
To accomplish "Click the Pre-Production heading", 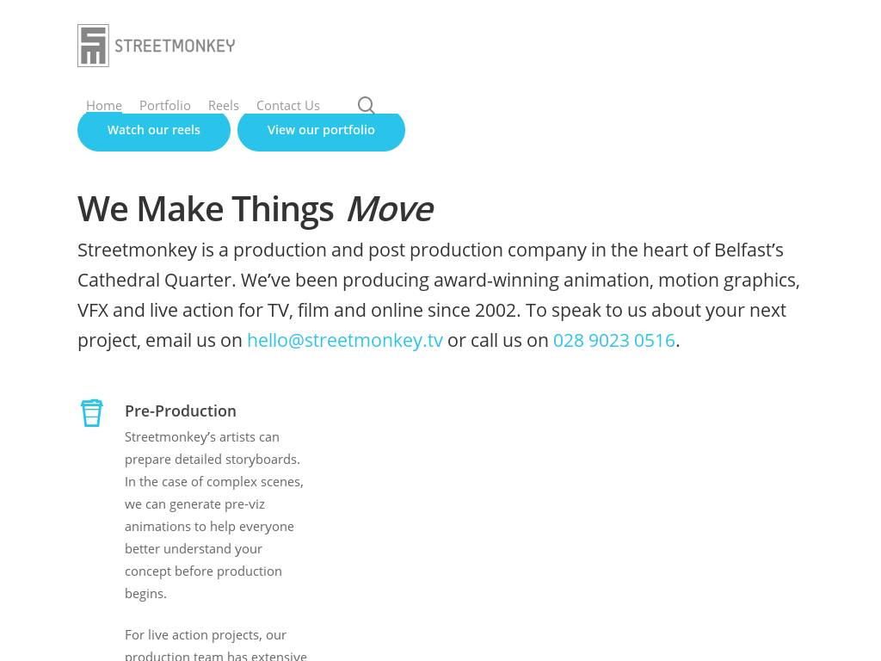I will point(181,411).
